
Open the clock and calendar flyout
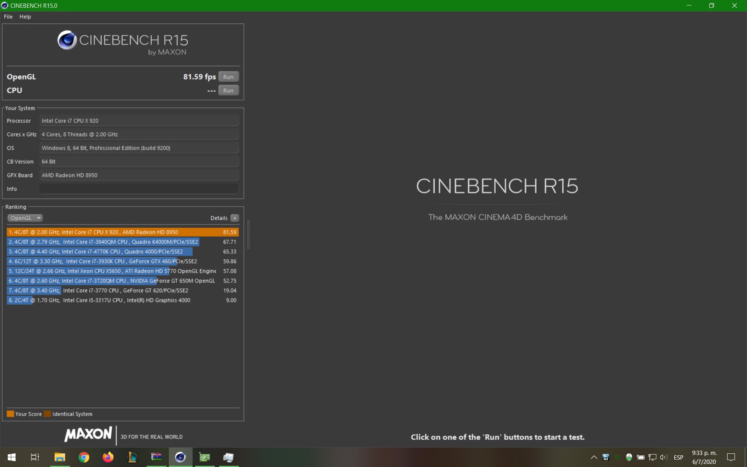[704, 457]
